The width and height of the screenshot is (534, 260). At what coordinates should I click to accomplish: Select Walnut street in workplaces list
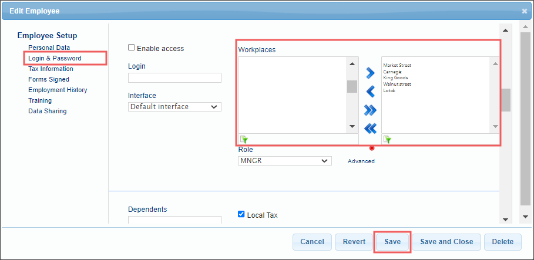397,84
